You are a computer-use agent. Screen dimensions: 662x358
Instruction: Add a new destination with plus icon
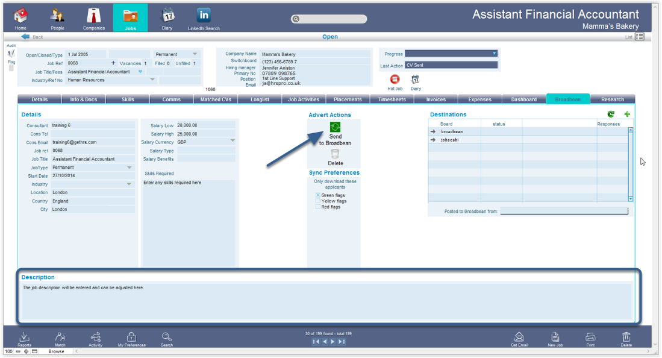tap(628, 114)
